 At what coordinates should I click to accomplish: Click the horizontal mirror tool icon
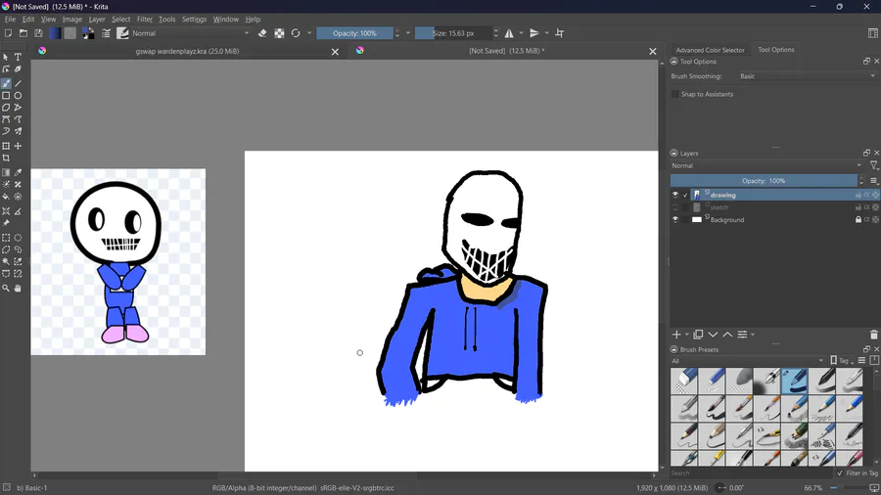coord(509,33)
